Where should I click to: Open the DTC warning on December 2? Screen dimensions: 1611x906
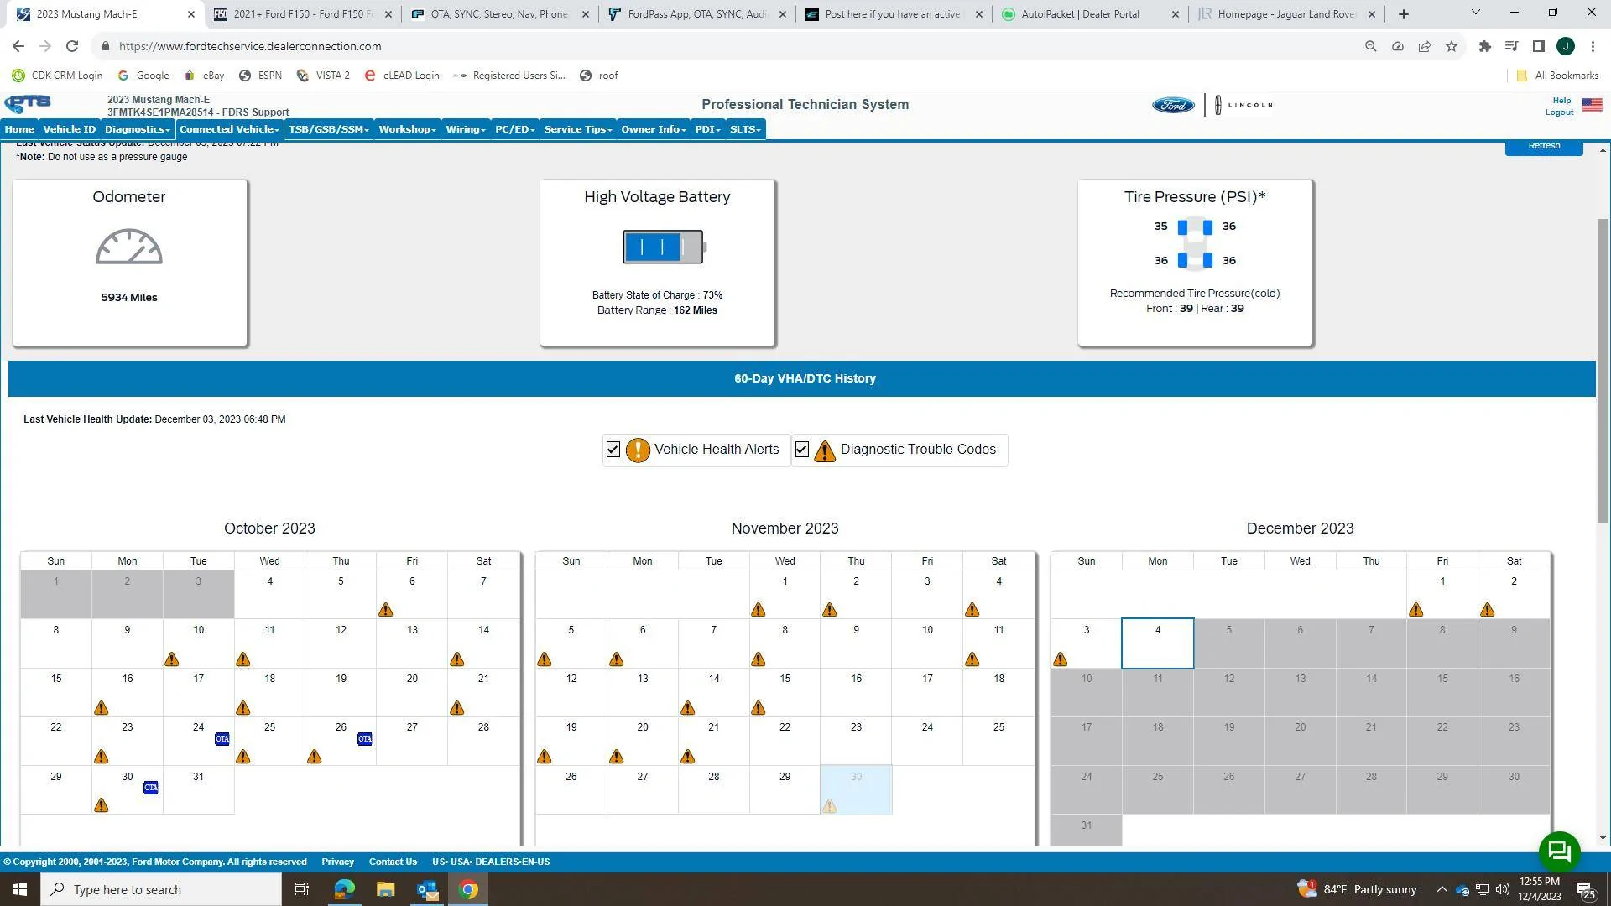(1487, 610)
